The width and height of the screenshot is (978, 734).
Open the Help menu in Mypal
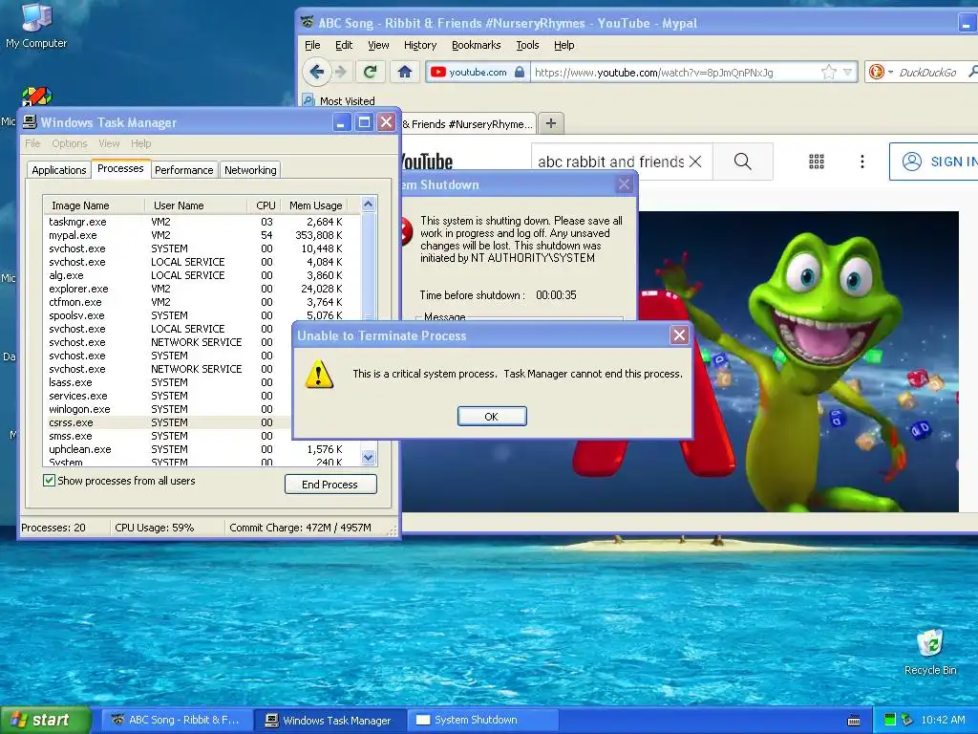point(563,45)
